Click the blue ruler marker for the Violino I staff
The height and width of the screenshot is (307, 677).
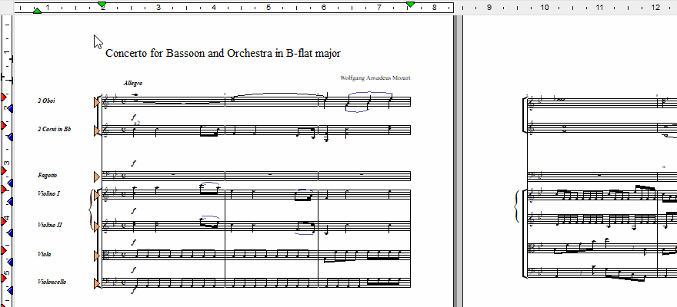pyautogui.click(x=10, y=202)
